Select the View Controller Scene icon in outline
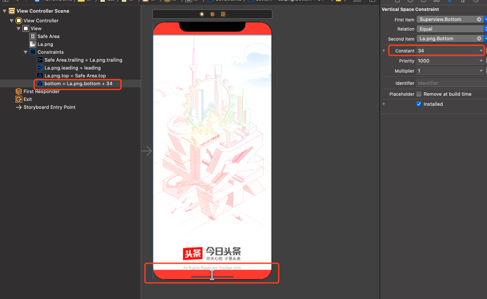Screen dimensions: 487x299 coord(12,11)
